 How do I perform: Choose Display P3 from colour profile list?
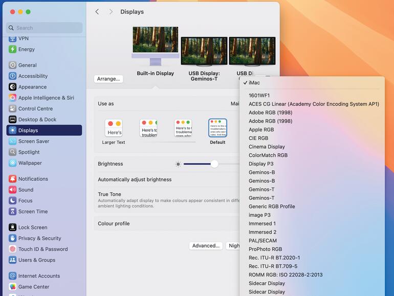coord(261,164)
